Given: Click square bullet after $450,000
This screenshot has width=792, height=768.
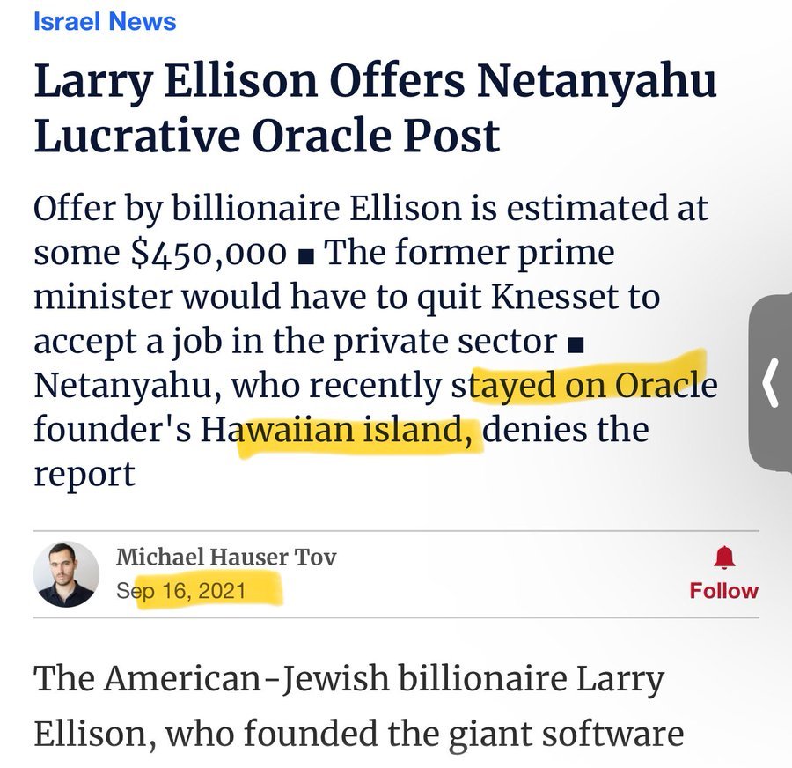Looking at the screenshot, I should (x=306, y=258).
